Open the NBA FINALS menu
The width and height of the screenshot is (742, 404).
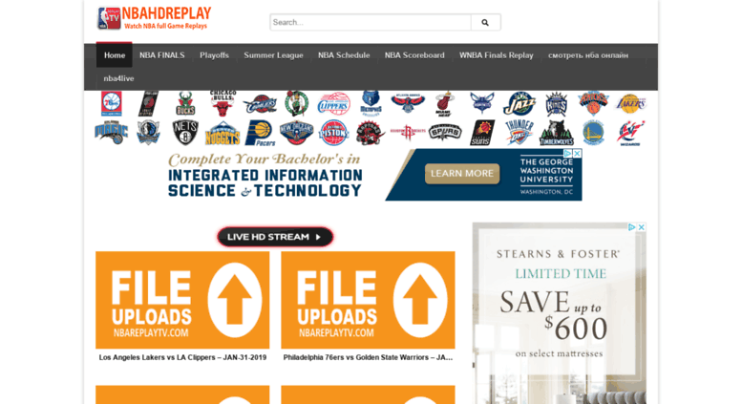[x=161, y=55]
